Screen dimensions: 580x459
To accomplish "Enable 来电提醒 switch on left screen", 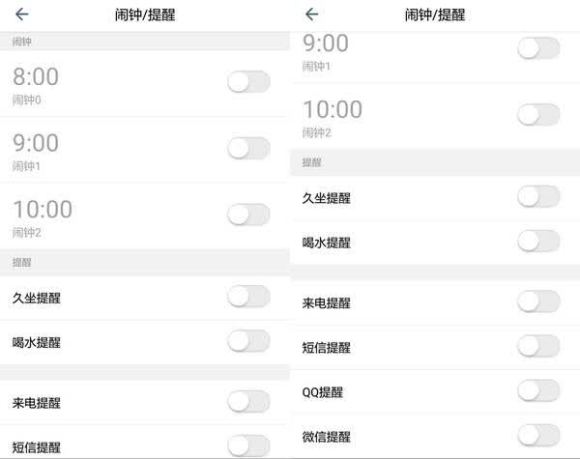I will tap(248, 401).
